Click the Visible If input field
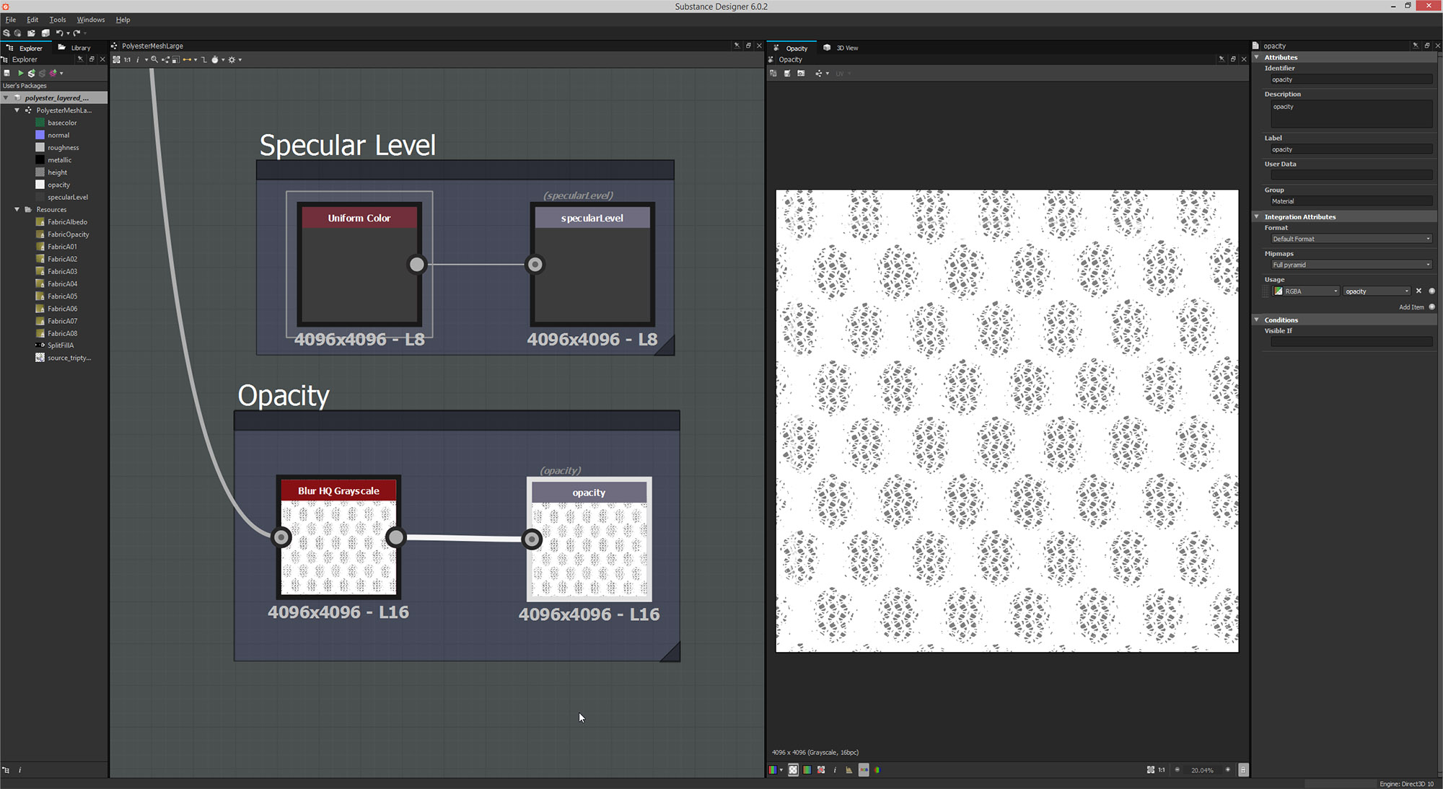This screenshot has height=789, width=1443. coord(1351,342)
